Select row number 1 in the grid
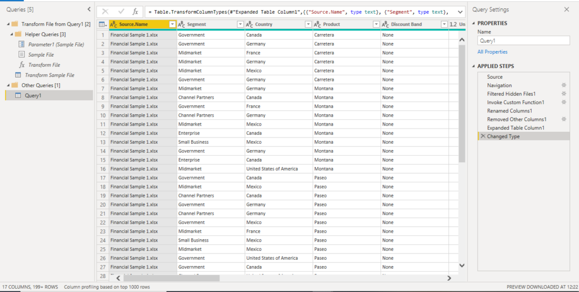This screenshot has width=579, height=292. [103, 35]
